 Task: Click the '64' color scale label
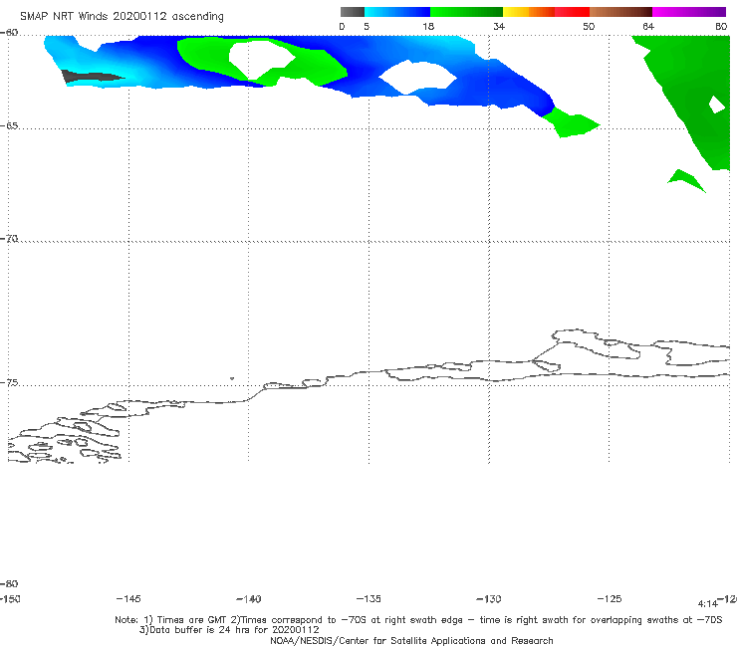[x=648, y=27]
